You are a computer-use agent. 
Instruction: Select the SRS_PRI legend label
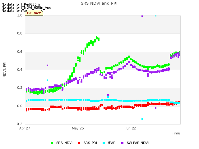click(90, 143)
